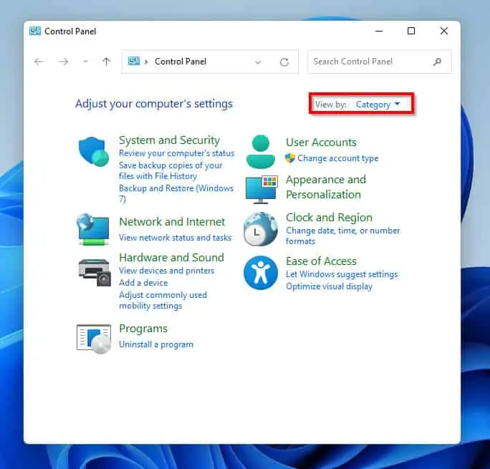Open the Hardware and Sound printer icon
The image size is (490, 469).
(95, 273)
